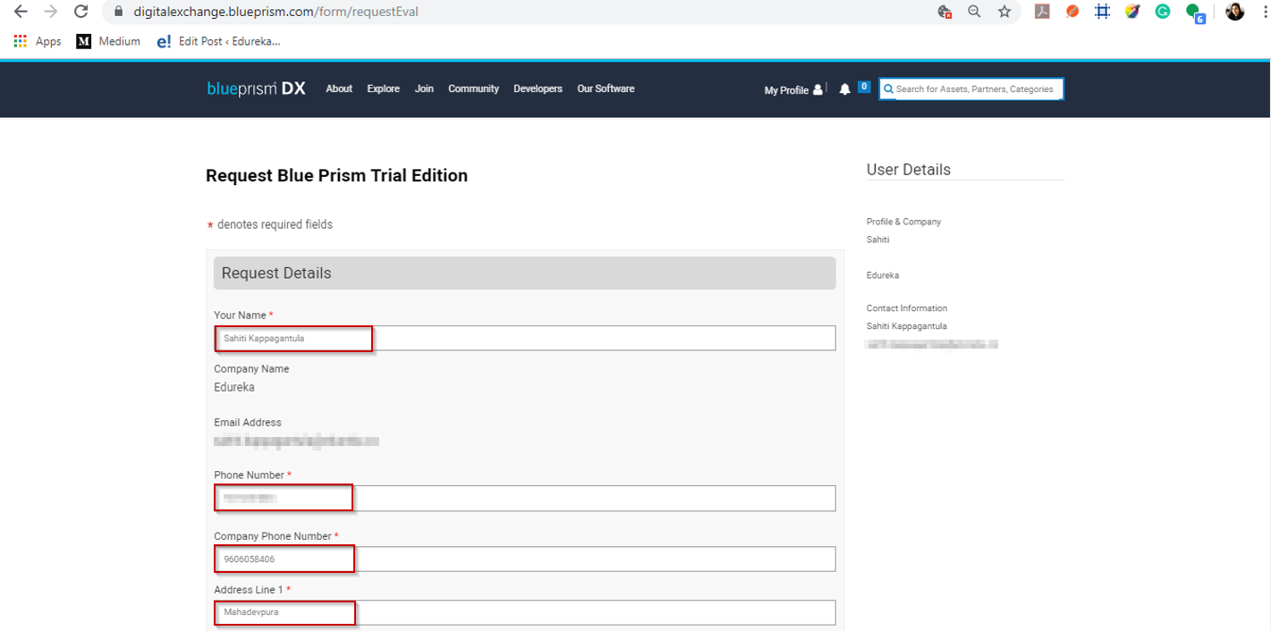Open the Chrome profile avatar
This screenshot has width=1271, height=631.
click(1235, 12)
